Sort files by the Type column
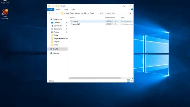Viewport: 190px width, 107px height. coord(122,18)
